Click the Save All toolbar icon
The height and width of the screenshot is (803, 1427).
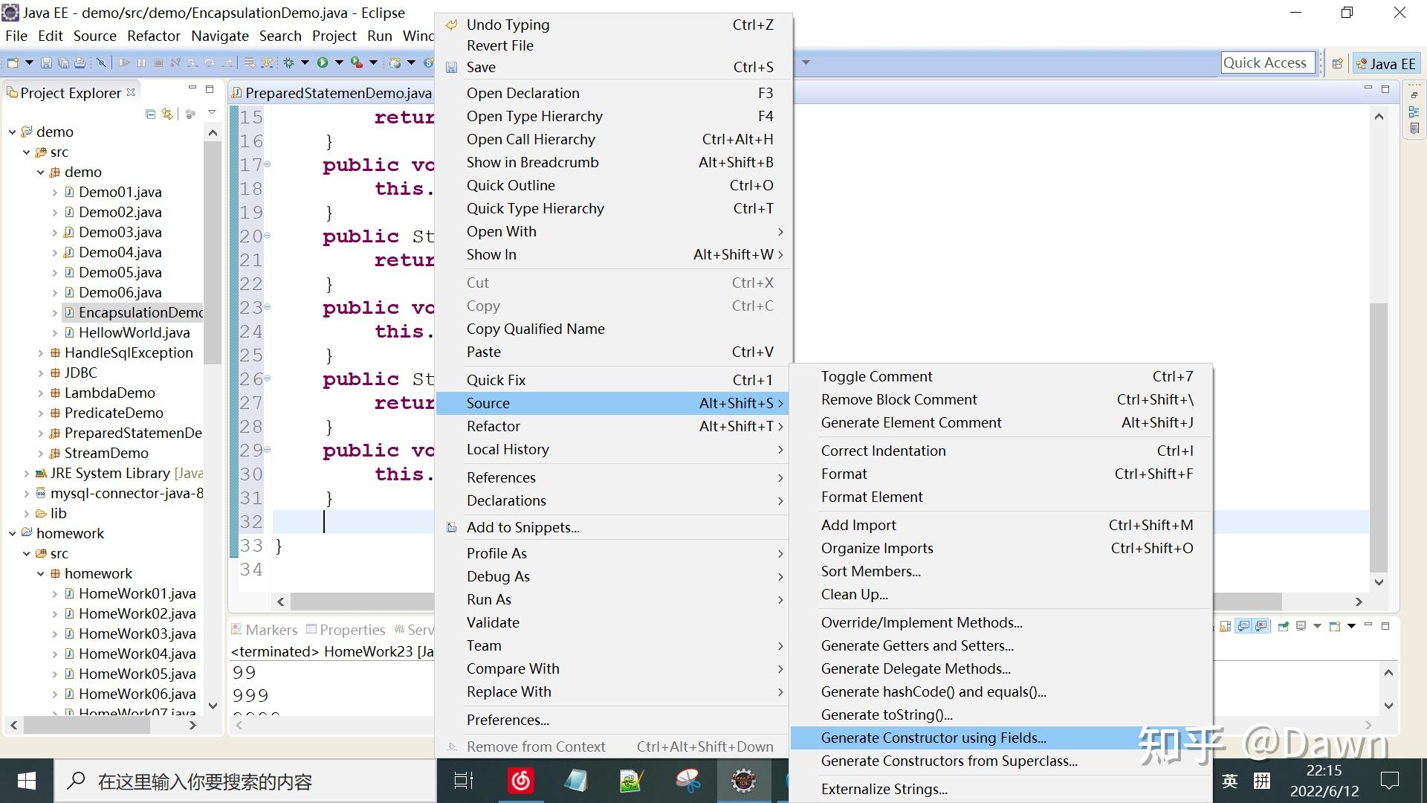tap(63, 62)
